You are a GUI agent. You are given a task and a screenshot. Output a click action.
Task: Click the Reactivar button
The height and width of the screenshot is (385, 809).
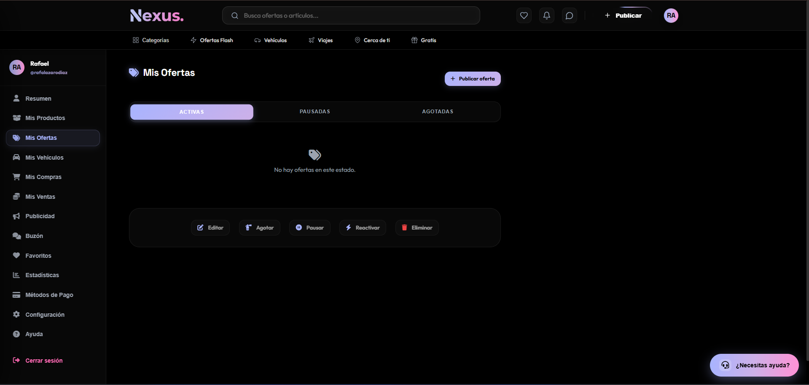[x=363, y=227]
